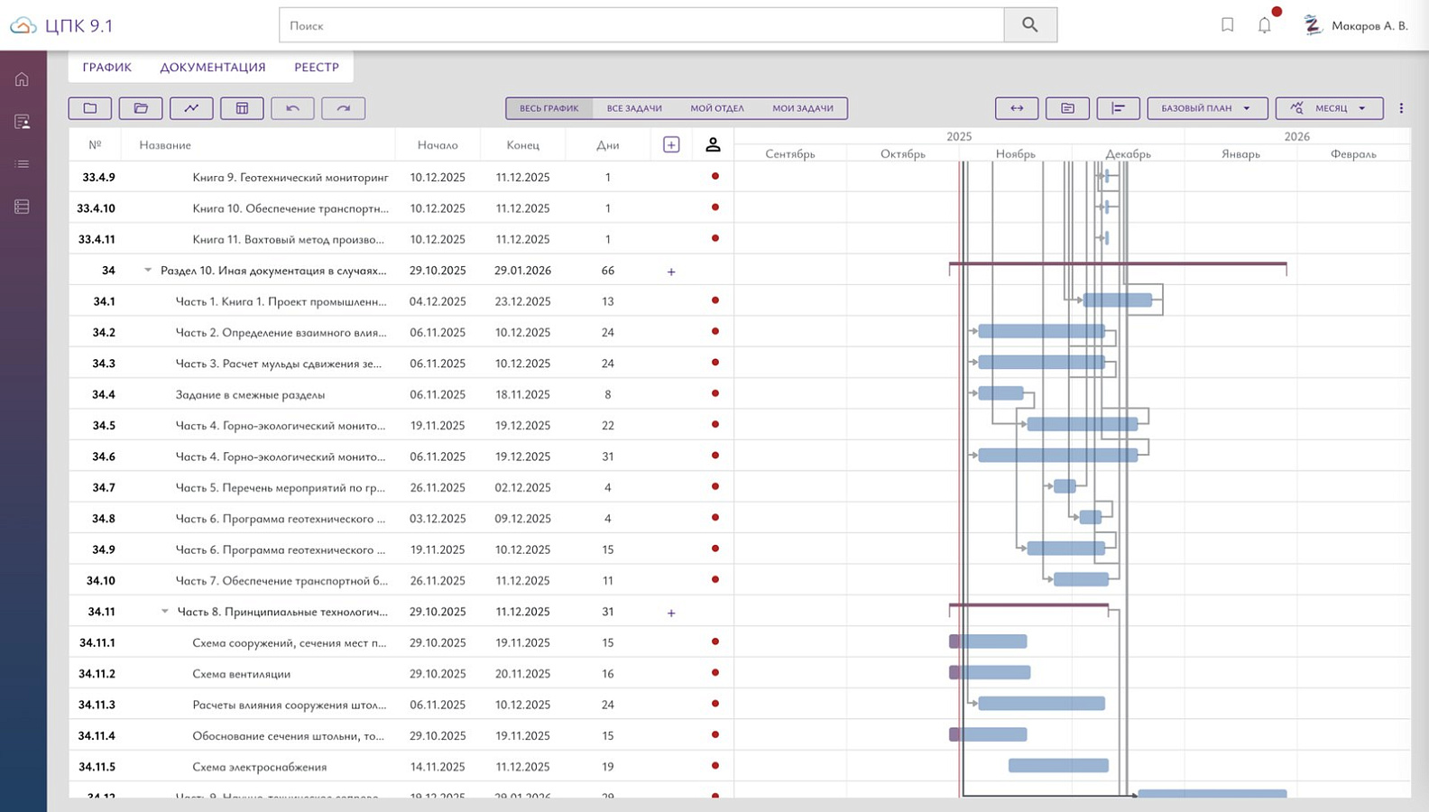Open the person-card icon in the sidebar
Viewport: 1429px width, 812px height.
pyautogui.click(x=22, y=122)
